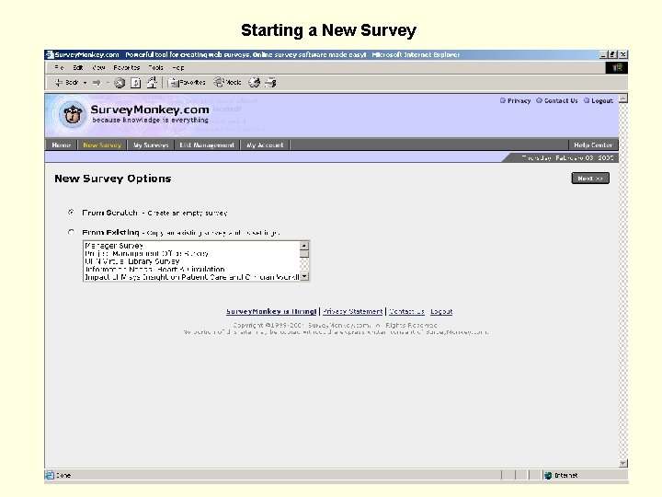Open the View menu
This screenshot has height=497, width=662.
tap(98, 67)
